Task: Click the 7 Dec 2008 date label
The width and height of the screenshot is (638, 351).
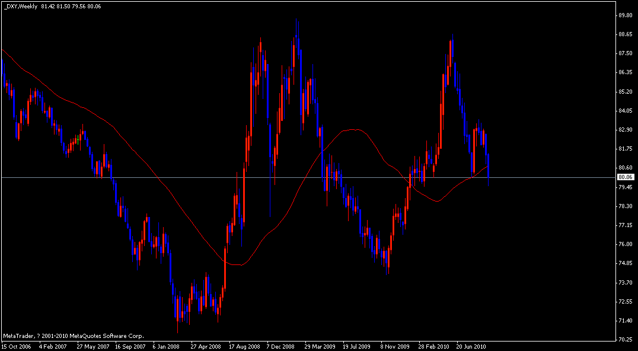Action: 281,346
